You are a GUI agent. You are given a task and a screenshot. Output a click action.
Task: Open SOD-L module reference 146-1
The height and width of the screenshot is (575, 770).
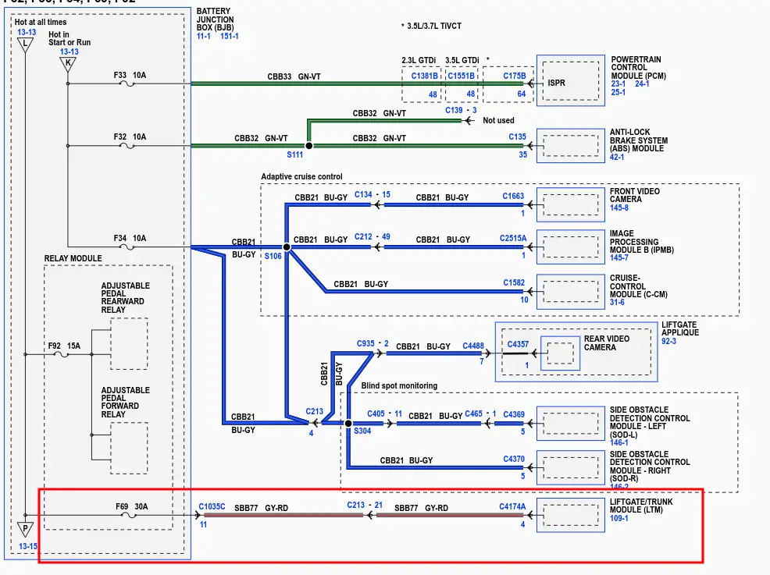pyautogui.click(x=619, y=442)
